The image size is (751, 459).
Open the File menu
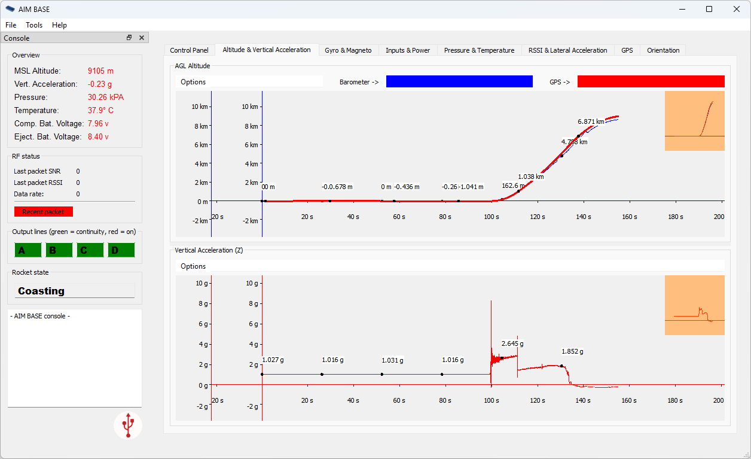(11, 25)
